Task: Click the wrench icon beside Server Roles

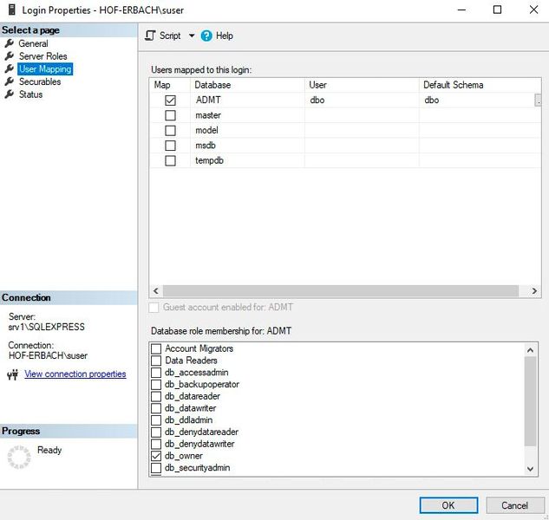Action: [10, 56]
